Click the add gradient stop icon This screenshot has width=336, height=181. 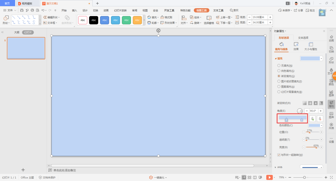(312, 119)
